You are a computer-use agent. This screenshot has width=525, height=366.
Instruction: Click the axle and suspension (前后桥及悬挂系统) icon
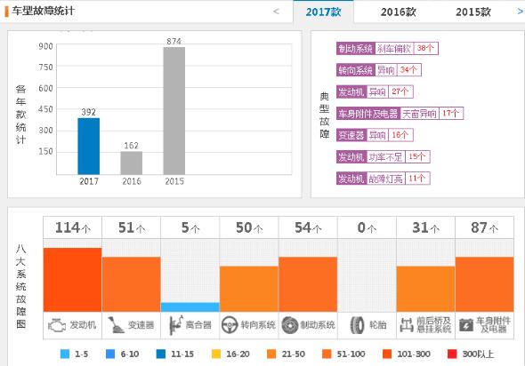point(407,325)
